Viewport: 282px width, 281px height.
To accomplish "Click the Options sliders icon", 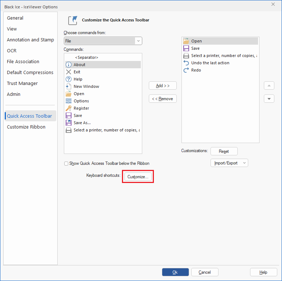I will pos(69,101).
